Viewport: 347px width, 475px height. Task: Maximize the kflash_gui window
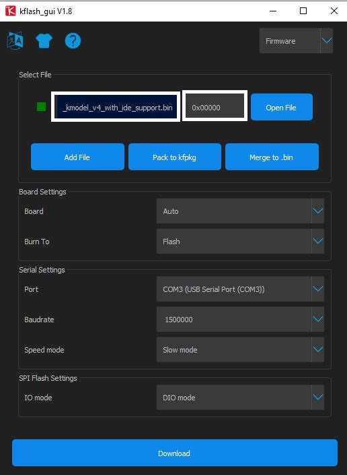point(303,11)
